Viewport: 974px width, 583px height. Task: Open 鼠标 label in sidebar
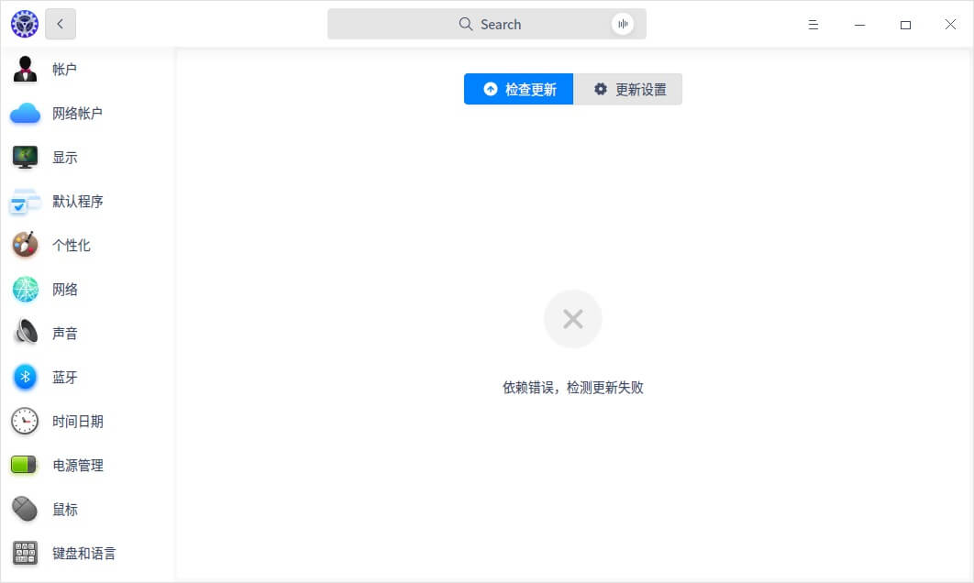[64, 510]
